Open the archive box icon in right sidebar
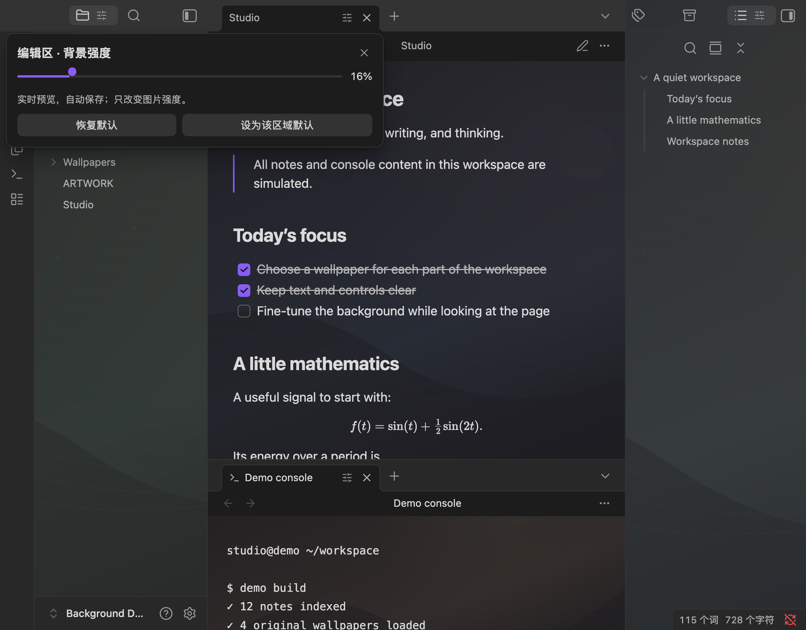This screenshot has width=806, height=630. (x=689, y=16)
